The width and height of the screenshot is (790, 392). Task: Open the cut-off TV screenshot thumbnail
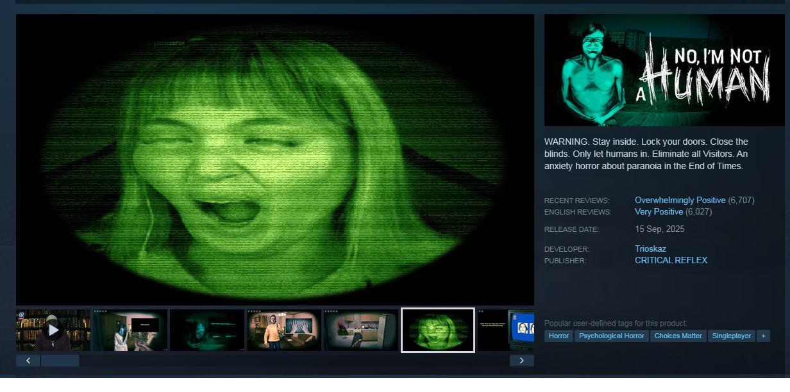point(506,330)
